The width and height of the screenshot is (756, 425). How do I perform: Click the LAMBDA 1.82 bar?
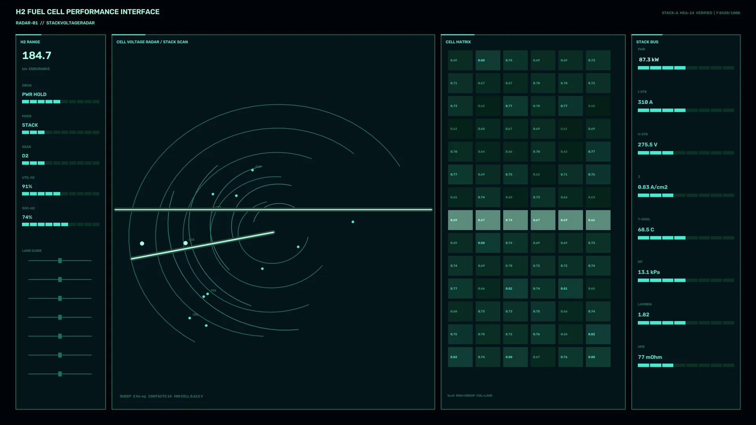(x=686, y=323)
